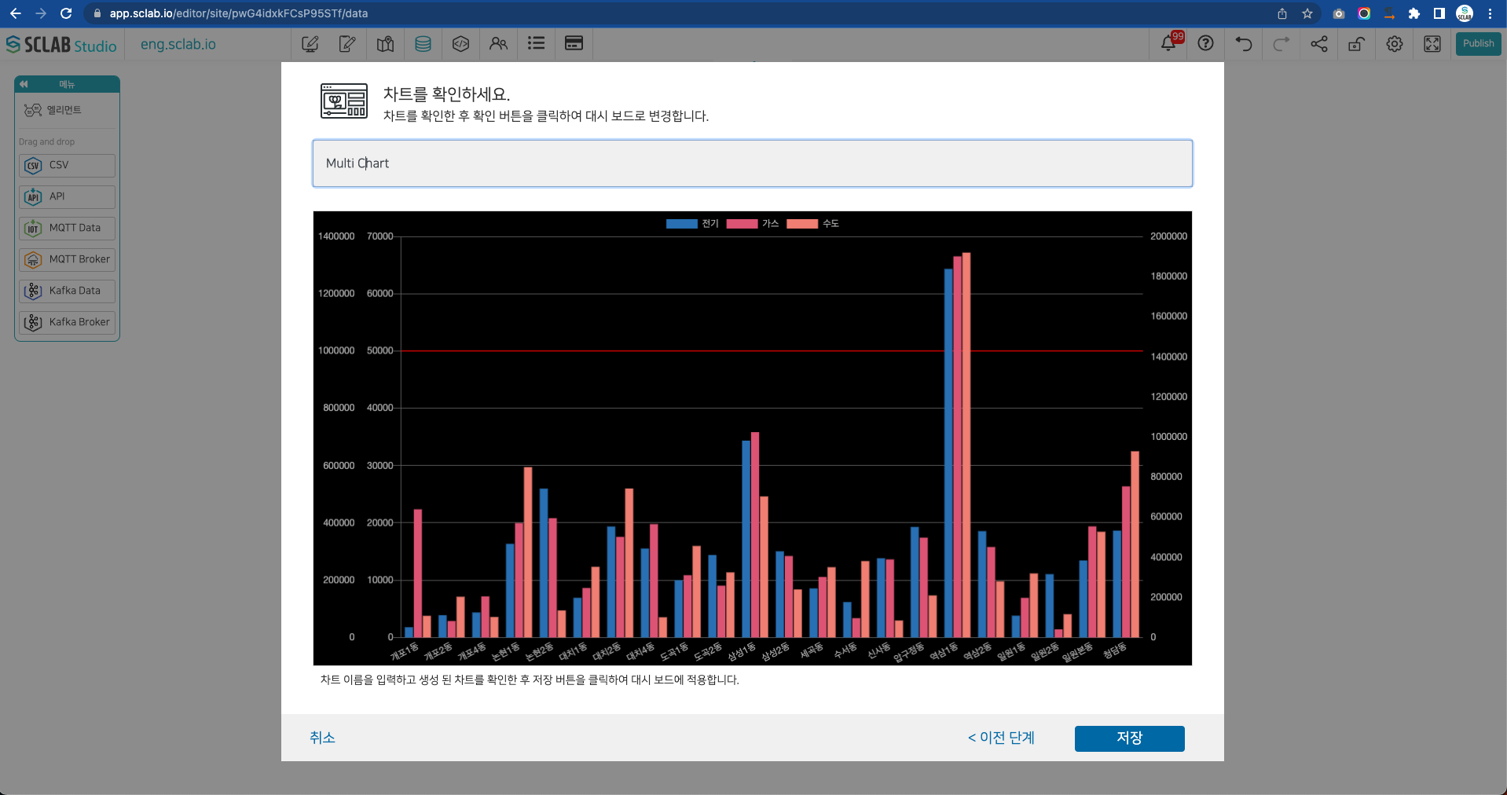Click the redo arrow icon
This screenshot has width=1507, height=795.
point(1281,44)
